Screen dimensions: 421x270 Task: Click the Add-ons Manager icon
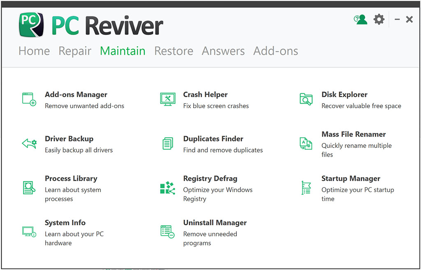point(29,99)
